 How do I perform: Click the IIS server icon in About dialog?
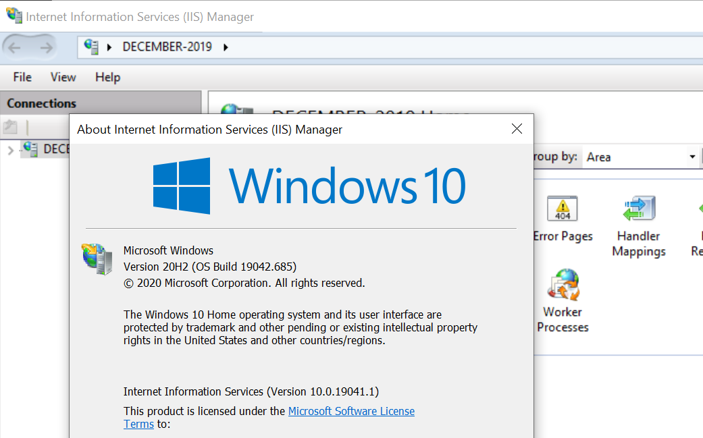coord(97,259)
